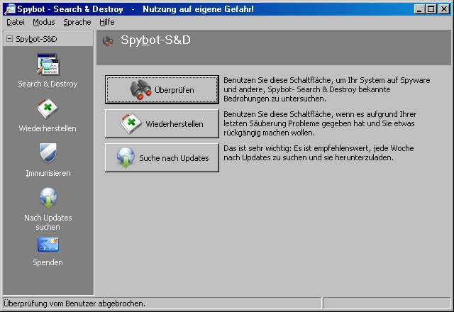The width and height of the screenshot is (454, 312).
Task: Click the status text 'Überprüfung vom Benutzer abgebrochen.'
Action: pos(74,303)
